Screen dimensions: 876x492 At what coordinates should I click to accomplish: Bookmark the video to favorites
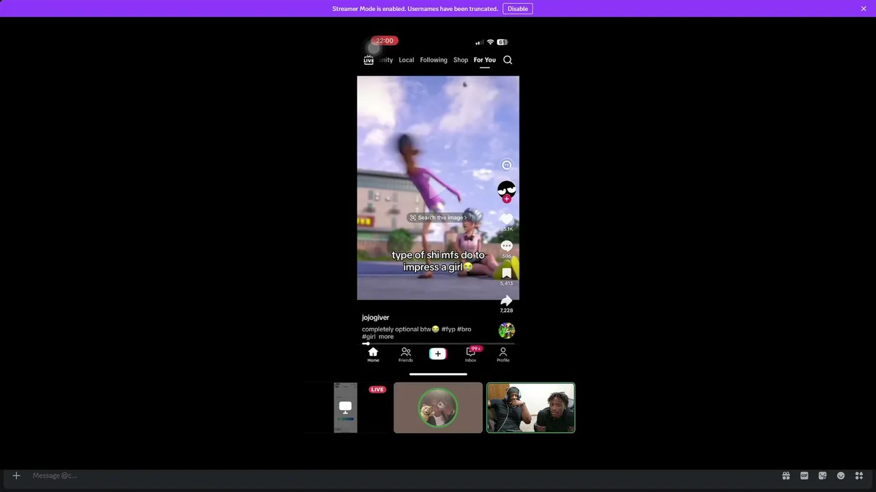(x=506, y=273)
